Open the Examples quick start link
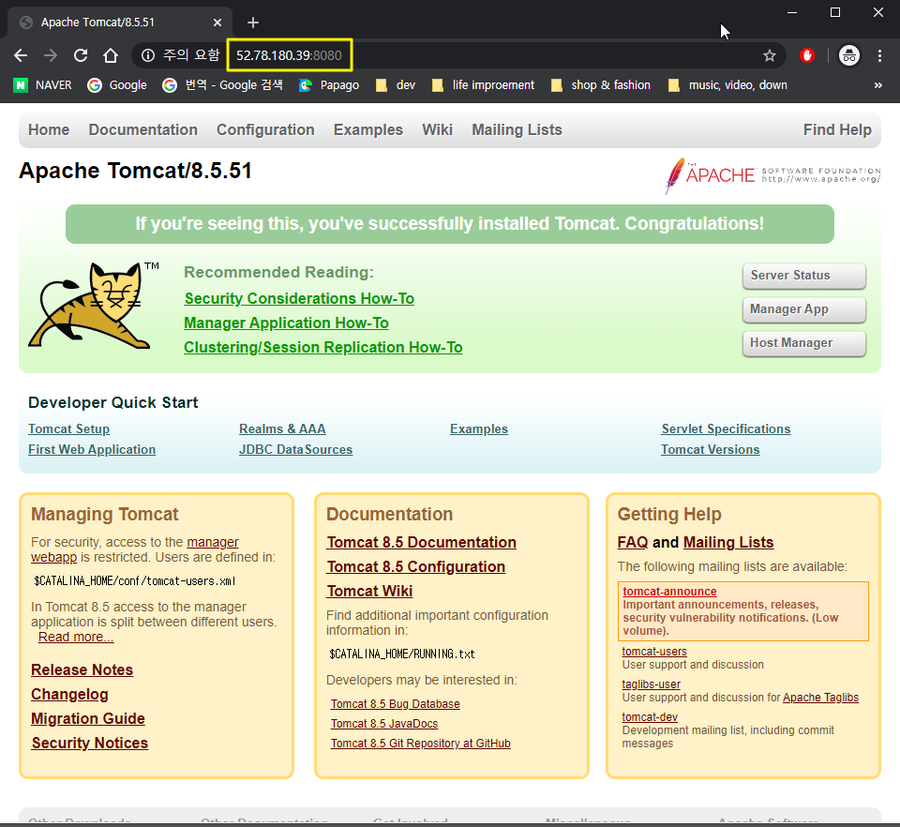The width and height of the screenshot is (900, 827). (479, 429)
